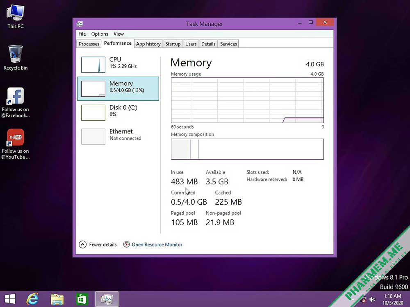Open Resource Monitor link
This screenshot has height=307, width=410.
point(157,245)
